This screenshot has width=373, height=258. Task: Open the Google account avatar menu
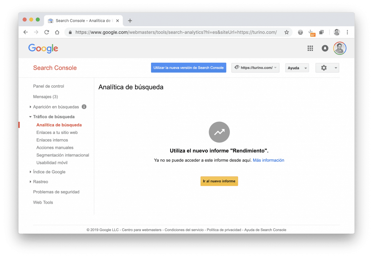[x=340, y=48]
